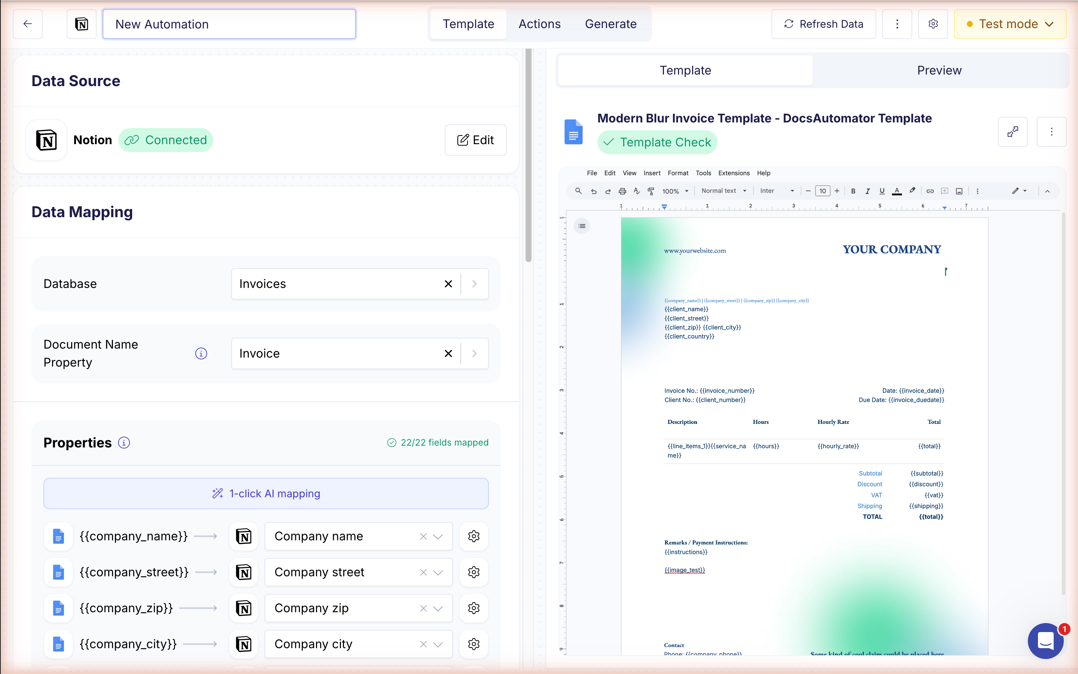Clear the Company name mapping
This screenshot has width=1078, height=674.
click(x=423, y=536)
